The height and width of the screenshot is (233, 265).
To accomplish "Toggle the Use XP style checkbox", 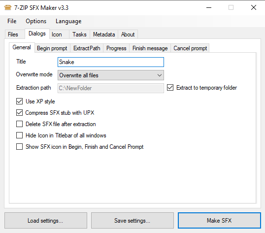I will coord(19,101).
